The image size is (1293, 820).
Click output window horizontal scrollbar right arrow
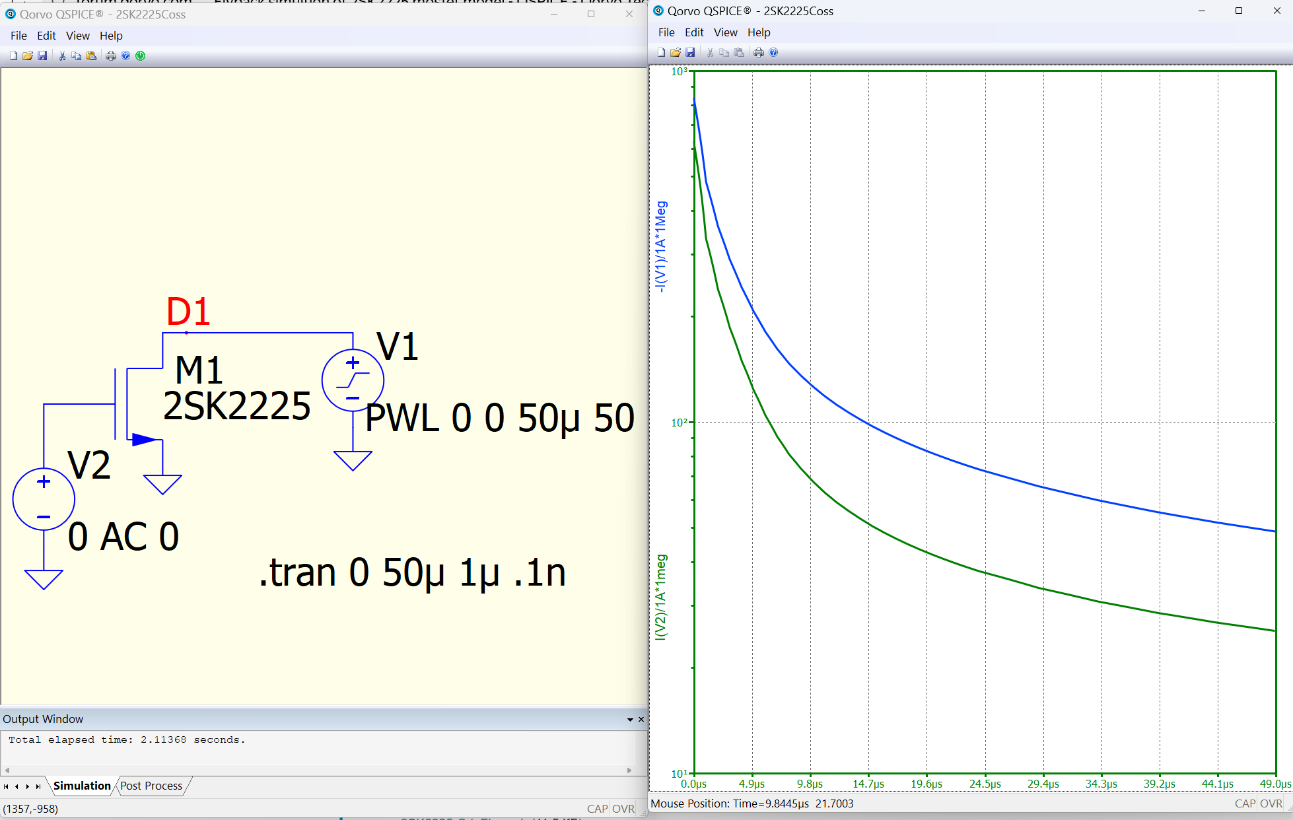point(629,770)
